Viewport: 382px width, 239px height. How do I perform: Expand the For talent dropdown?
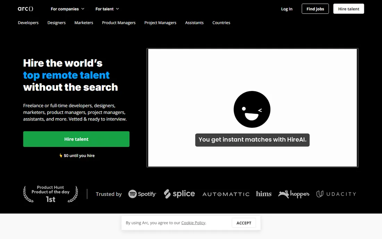click(107, 9)
